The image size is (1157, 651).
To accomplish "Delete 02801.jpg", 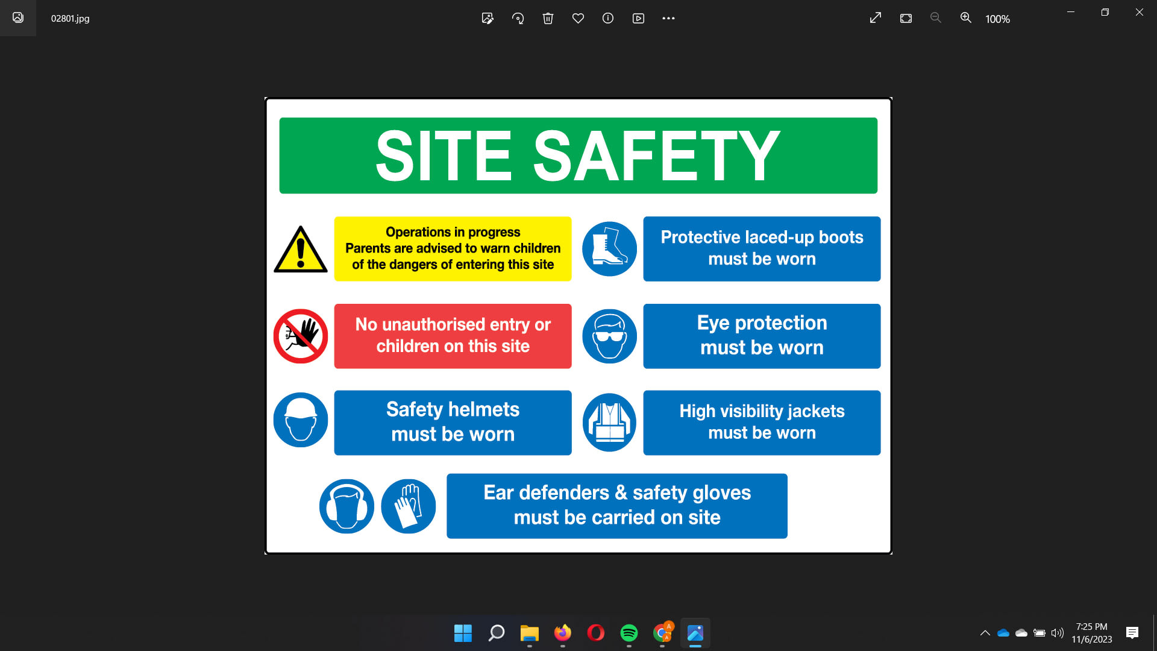I will (548, 18).
